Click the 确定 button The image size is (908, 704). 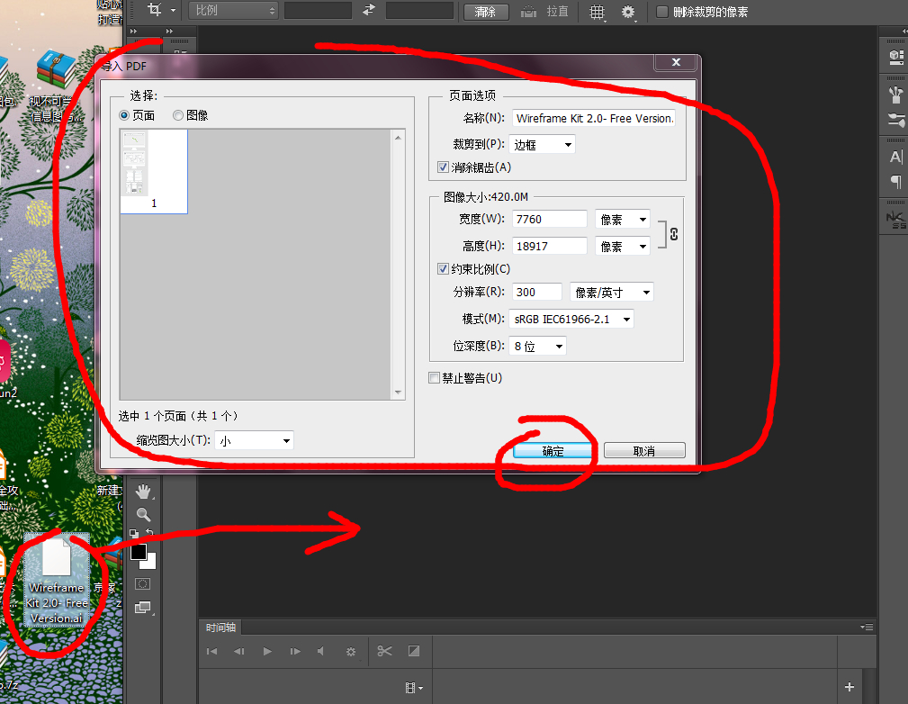(553, 451)
